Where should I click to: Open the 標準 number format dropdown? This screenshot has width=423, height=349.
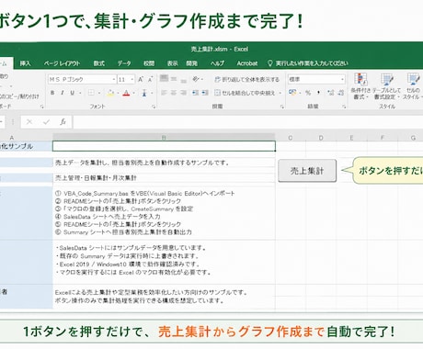click(x=342, y=79)
